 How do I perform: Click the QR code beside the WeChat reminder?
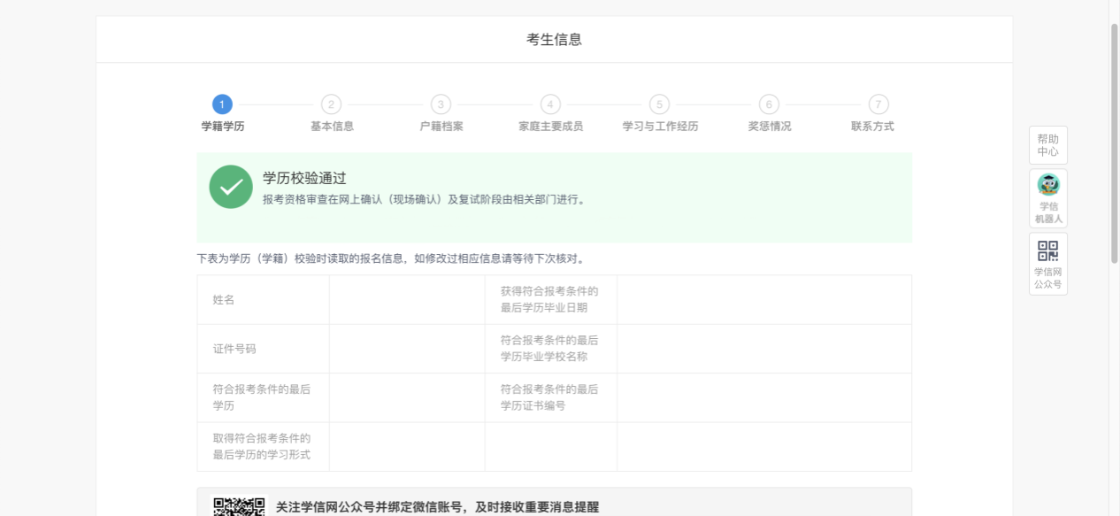coord(239,506)
